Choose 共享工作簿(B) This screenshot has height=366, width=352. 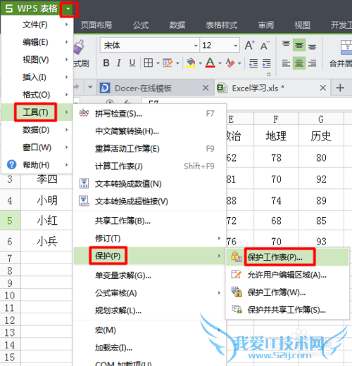[150, 221]
